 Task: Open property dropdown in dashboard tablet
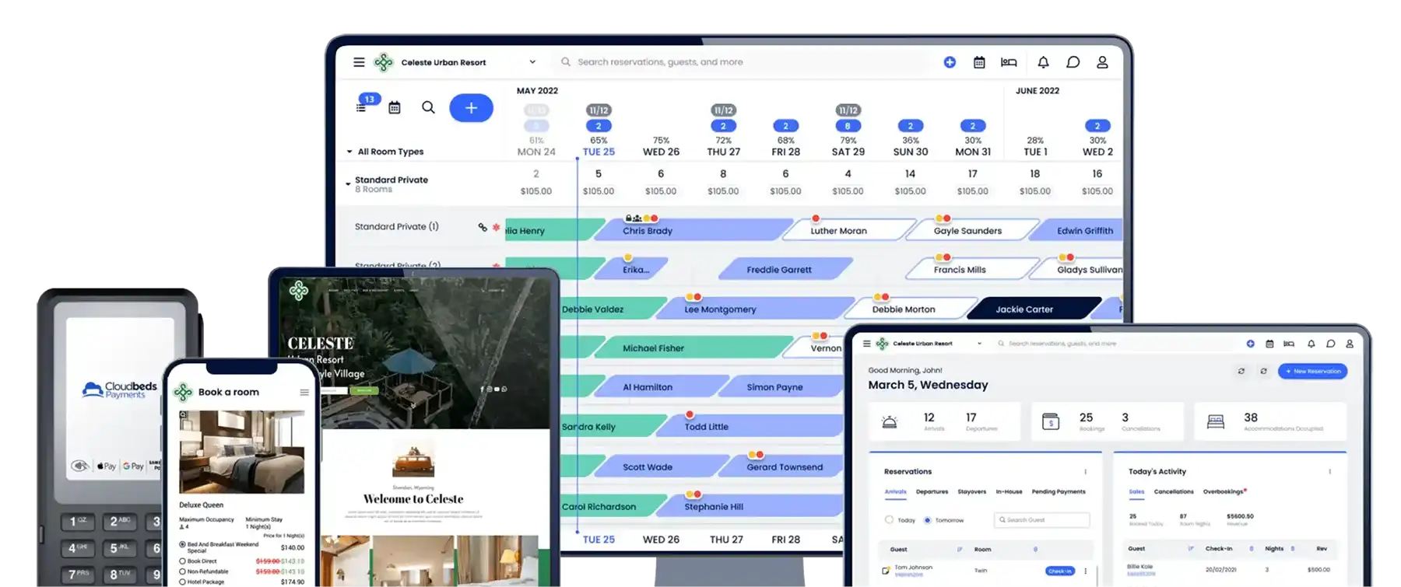tap(979, 343)
